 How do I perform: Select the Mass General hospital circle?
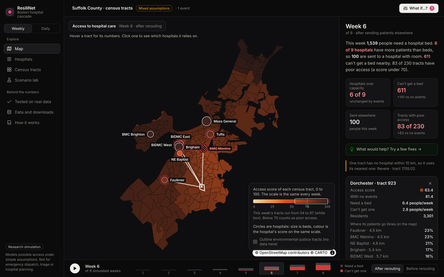point(207,121)
